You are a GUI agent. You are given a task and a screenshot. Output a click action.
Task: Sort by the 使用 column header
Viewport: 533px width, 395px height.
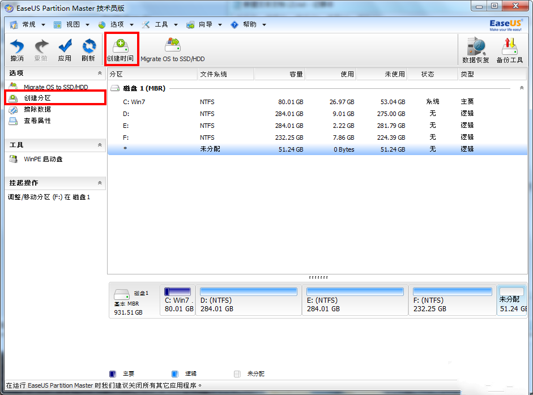pyautogui.click(x=331, y=74)
